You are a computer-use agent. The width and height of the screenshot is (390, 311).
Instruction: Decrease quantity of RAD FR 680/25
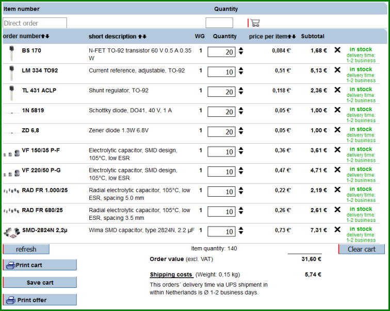click(241, 213)
